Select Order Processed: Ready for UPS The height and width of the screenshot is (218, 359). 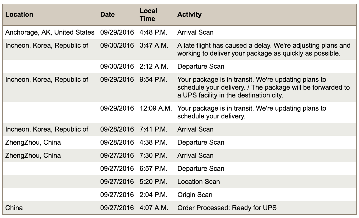click(x=227, y=208)
